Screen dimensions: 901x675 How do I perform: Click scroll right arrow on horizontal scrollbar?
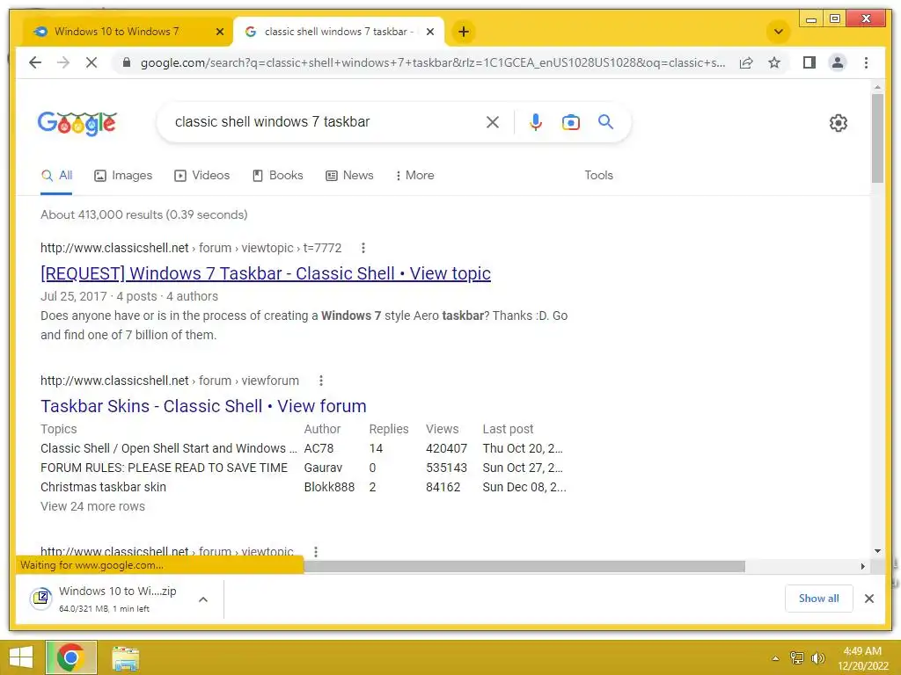tap(862, 567)
